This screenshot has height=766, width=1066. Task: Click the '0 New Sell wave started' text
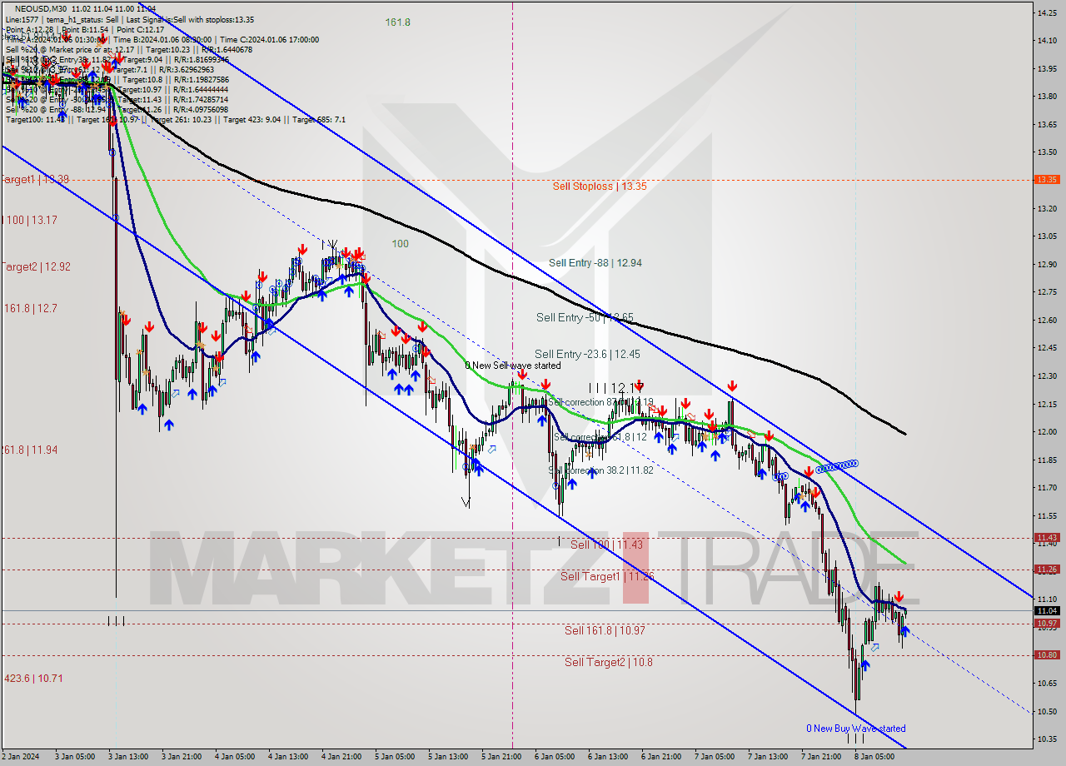coord(512,366)
